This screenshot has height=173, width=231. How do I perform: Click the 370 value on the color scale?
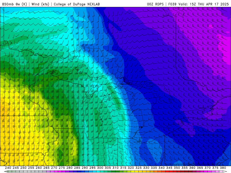[x=207, y=168]
